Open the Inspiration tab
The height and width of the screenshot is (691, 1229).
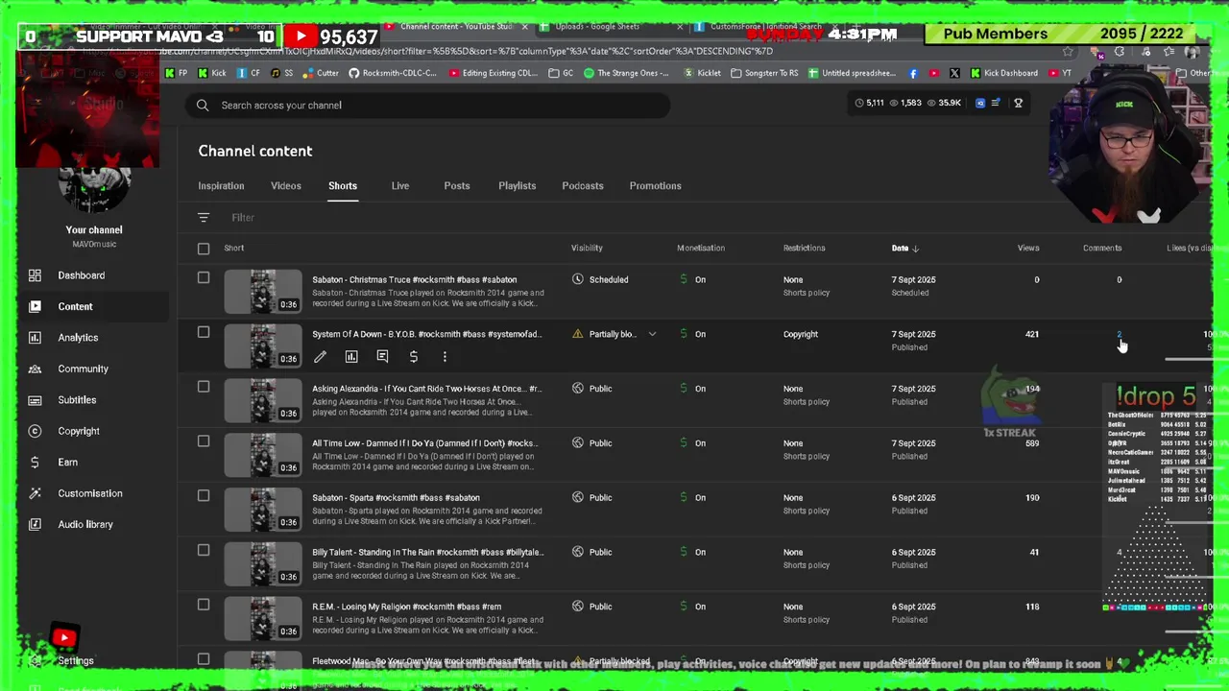[221, 186]
